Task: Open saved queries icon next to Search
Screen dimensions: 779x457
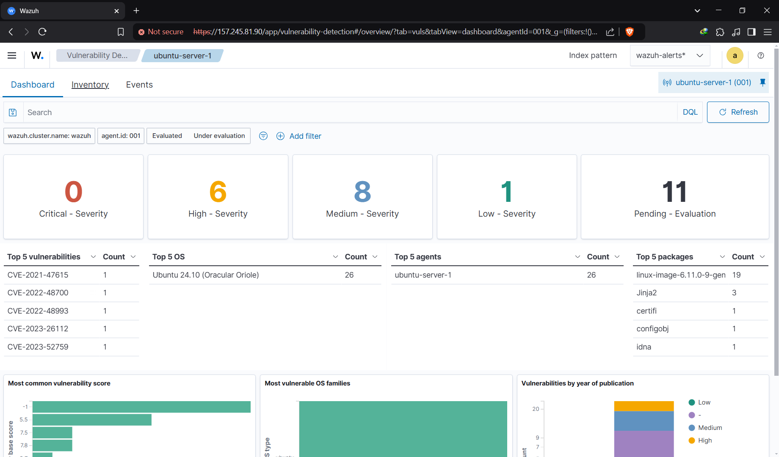Action: coord(13,112)
